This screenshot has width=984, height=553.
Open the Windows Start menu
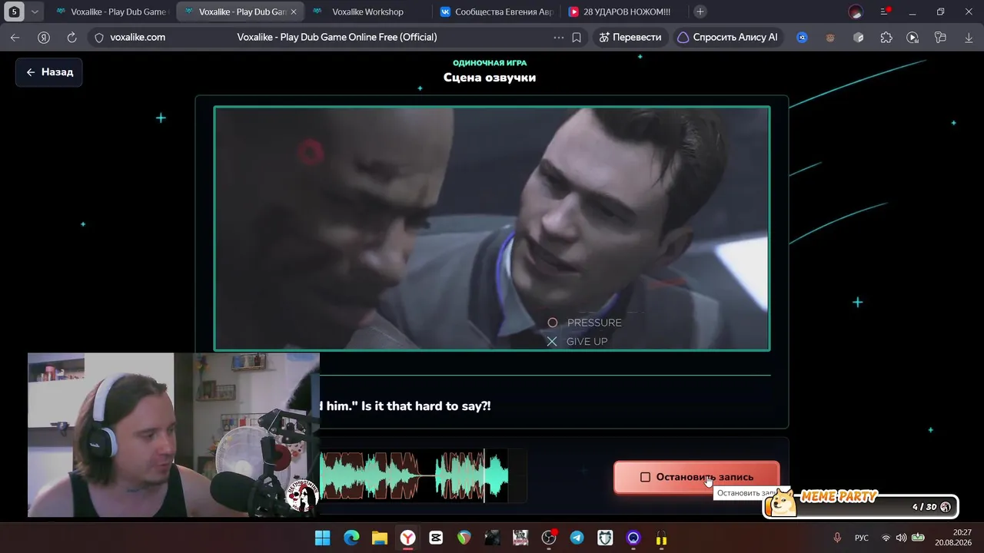point(322,538)
